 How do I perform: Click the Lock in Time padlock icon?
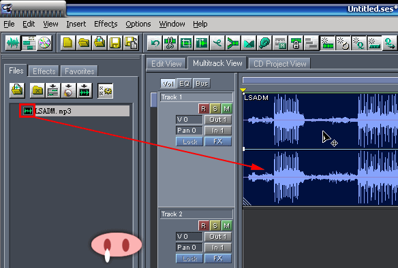pyautogui.click(x=296, y=43)
